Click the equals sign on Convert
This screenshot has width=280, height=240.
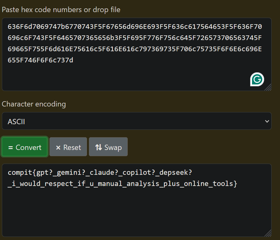[11, 147]
